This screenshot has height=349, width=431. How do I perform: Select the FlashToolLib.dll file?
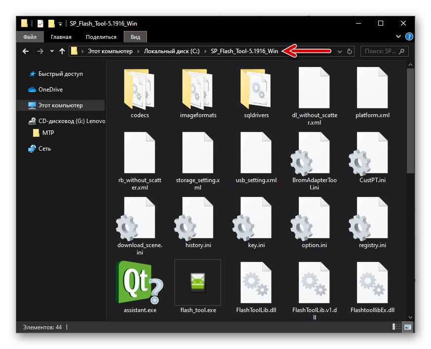[256, 287]
